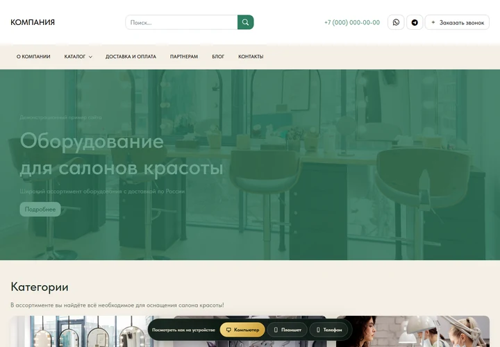Open the КАТАЛОГ menu item

click(74, 56)
